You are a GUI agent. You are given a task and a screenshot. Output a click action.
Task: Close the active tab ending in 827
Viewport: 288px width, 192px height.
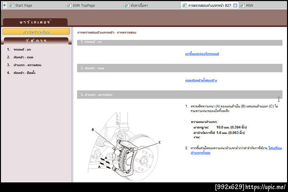235,5
